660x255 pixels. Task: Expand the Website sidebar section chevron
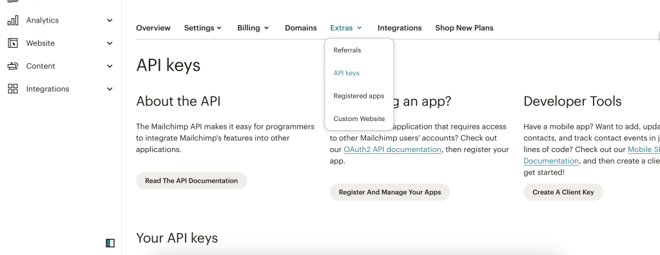click(x=110, y=43)
